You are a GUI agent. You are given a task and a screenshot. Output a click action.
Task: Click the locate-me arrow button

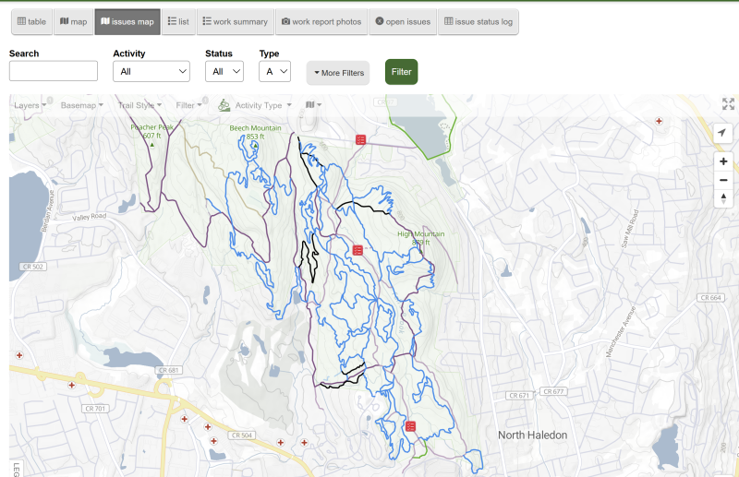tap(723, 134)
